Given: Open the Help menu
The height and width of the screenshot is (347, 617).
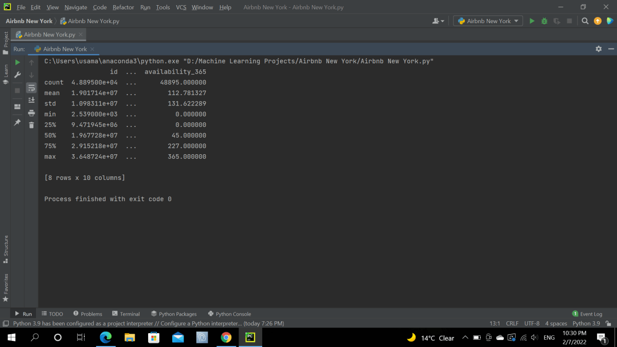Looking at the screenshot, I should (x=225, y=7).
